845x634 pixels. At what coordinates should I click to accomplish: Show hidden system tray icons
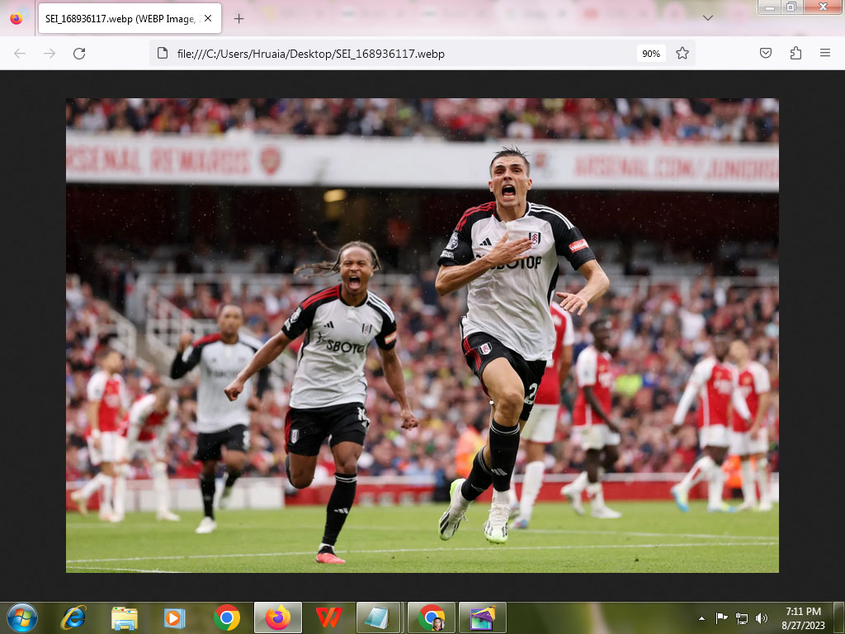coord(701,617)
